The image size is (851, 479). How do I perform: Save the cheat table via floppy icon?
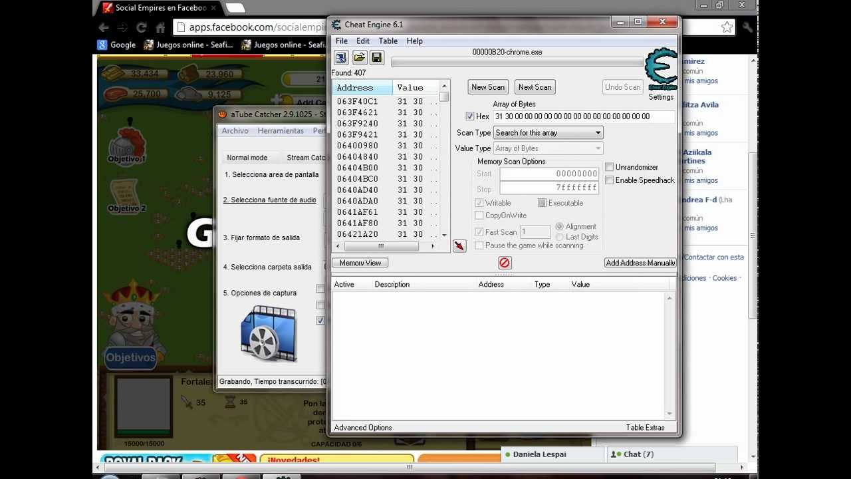(376, 58)
